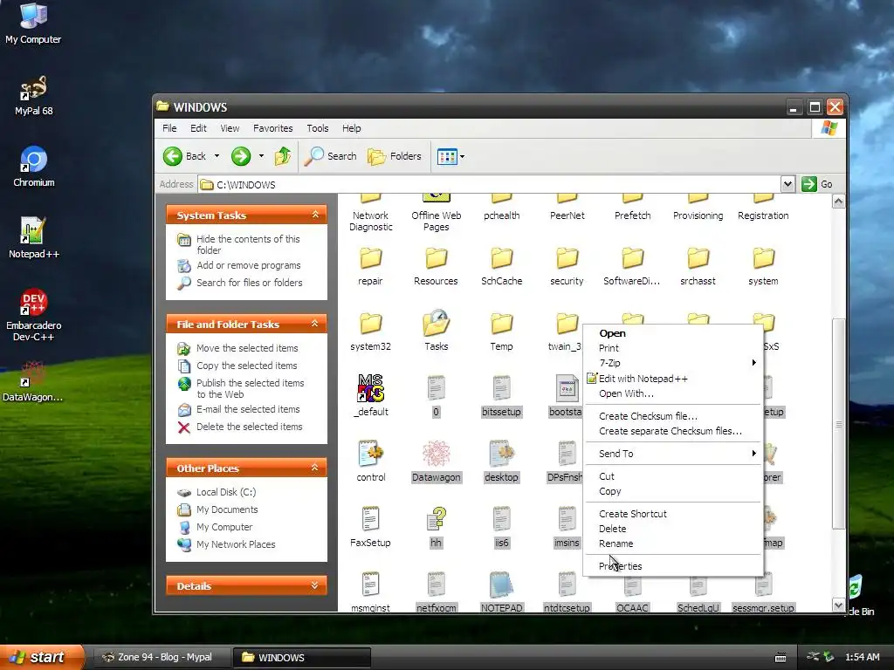The height and width of the screenshot is (670, 894).
Task: Open the DataWagon desktop shortcut
Action: (x=33, y=380)
